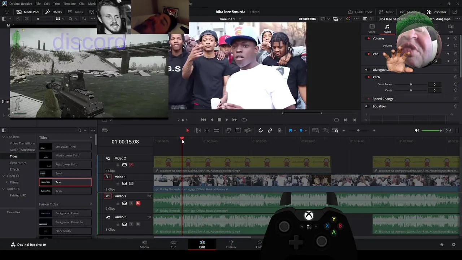Image resolution: width=462 pixels, height=260 pixels.
Task: Open the Index panel
Action: coord(75,12)
